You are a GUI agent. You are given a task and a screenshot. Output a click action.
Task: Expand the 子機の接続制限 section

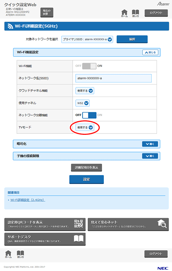point(150,156)
